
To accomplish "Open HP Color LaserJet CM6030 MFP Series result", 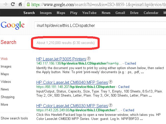I will [x=72, y=106].
